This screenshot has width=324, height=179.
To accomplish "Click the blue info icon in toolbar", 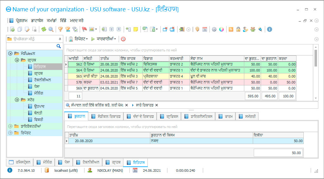I will pos(270,29).
